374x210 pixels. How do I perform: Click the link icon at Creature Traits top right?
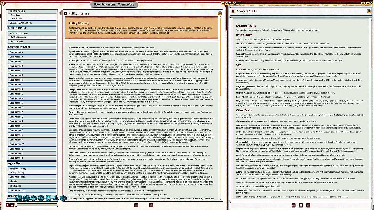click(x=363, y=3)
